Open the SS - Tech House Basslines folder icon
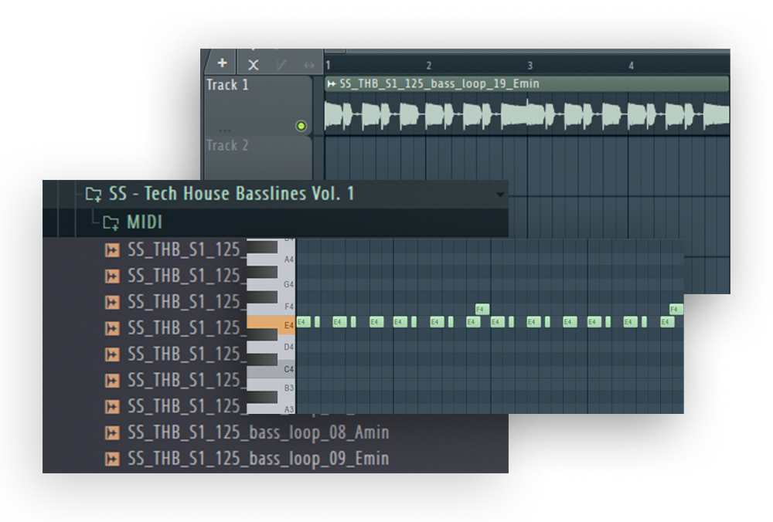The width and height of the screenshot is (773, 522). pyautogui.click(x=94, y=194)
